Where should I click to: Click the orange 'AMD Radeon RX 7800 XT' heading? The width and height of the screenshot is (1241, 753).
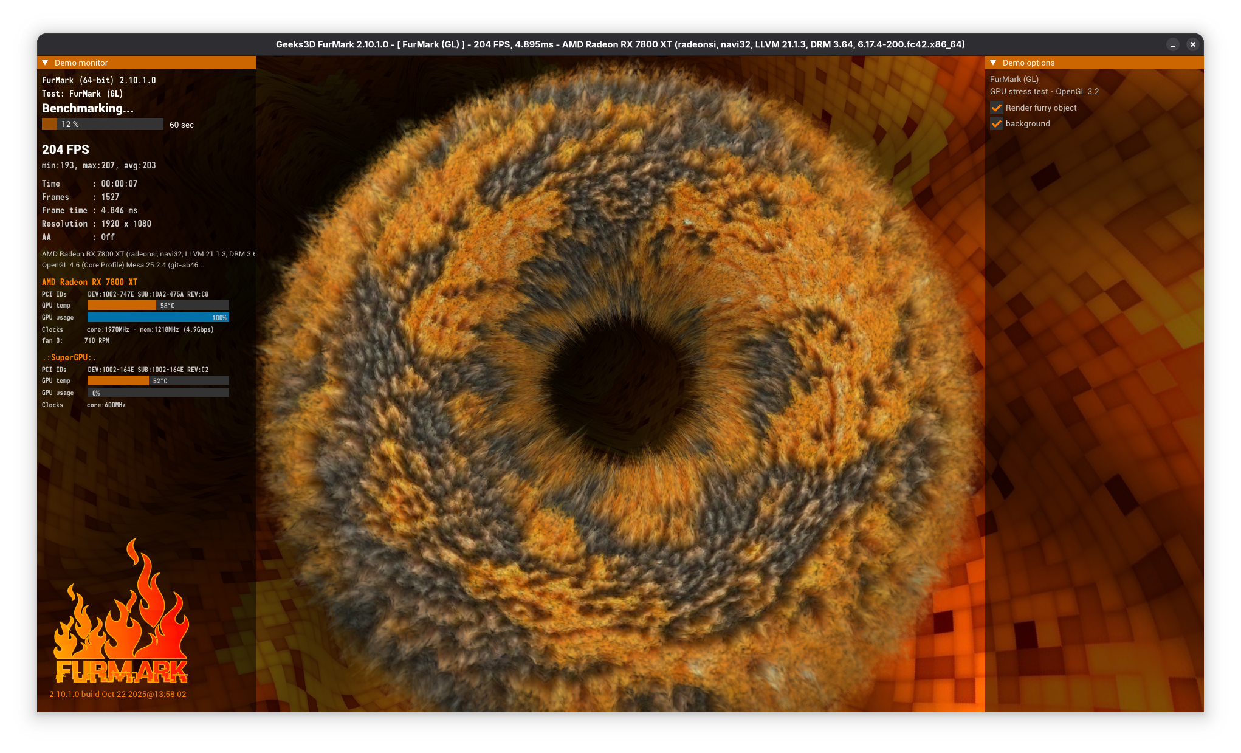tap(90, 282)
